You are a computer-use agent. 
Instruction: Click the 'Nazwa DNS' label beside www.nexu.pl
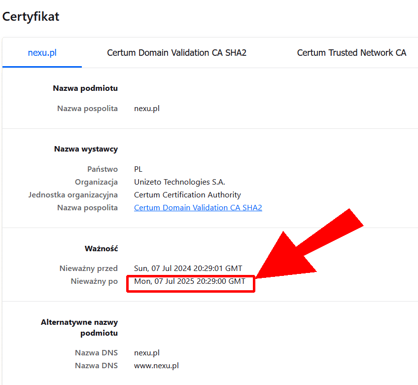pos(96,366)
